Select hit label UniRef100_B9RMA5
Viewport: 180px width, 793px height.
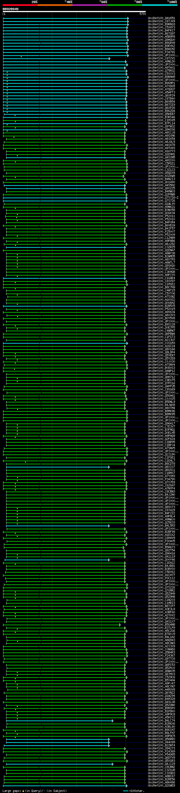161,77
